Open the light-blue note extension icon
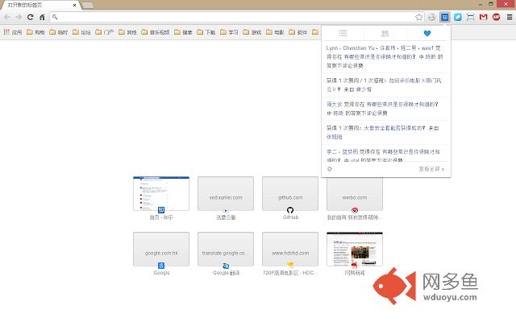Viewport: 516px width, 322px height. coord(458,17)
